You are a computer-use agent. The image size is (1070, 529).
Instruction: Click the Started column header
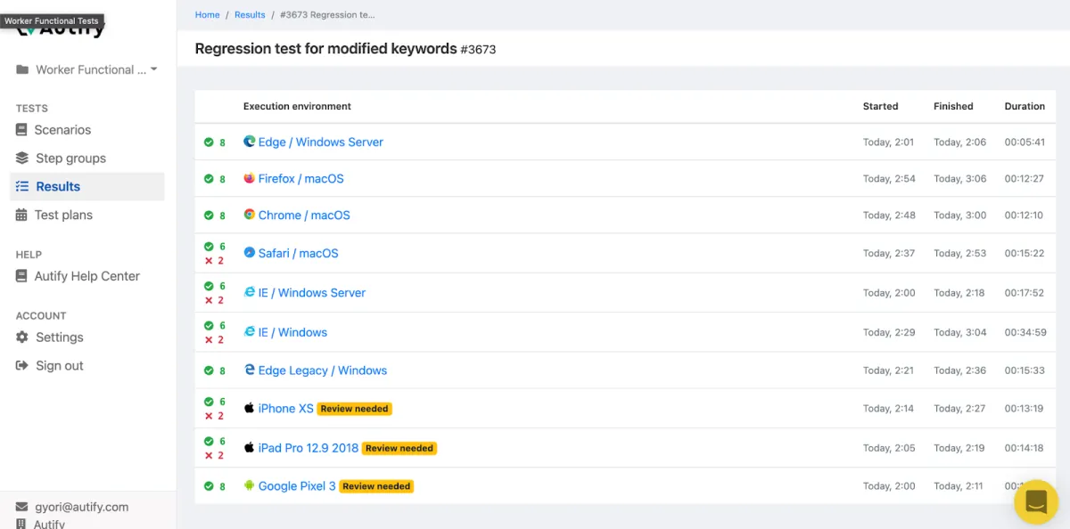point(880,106)
